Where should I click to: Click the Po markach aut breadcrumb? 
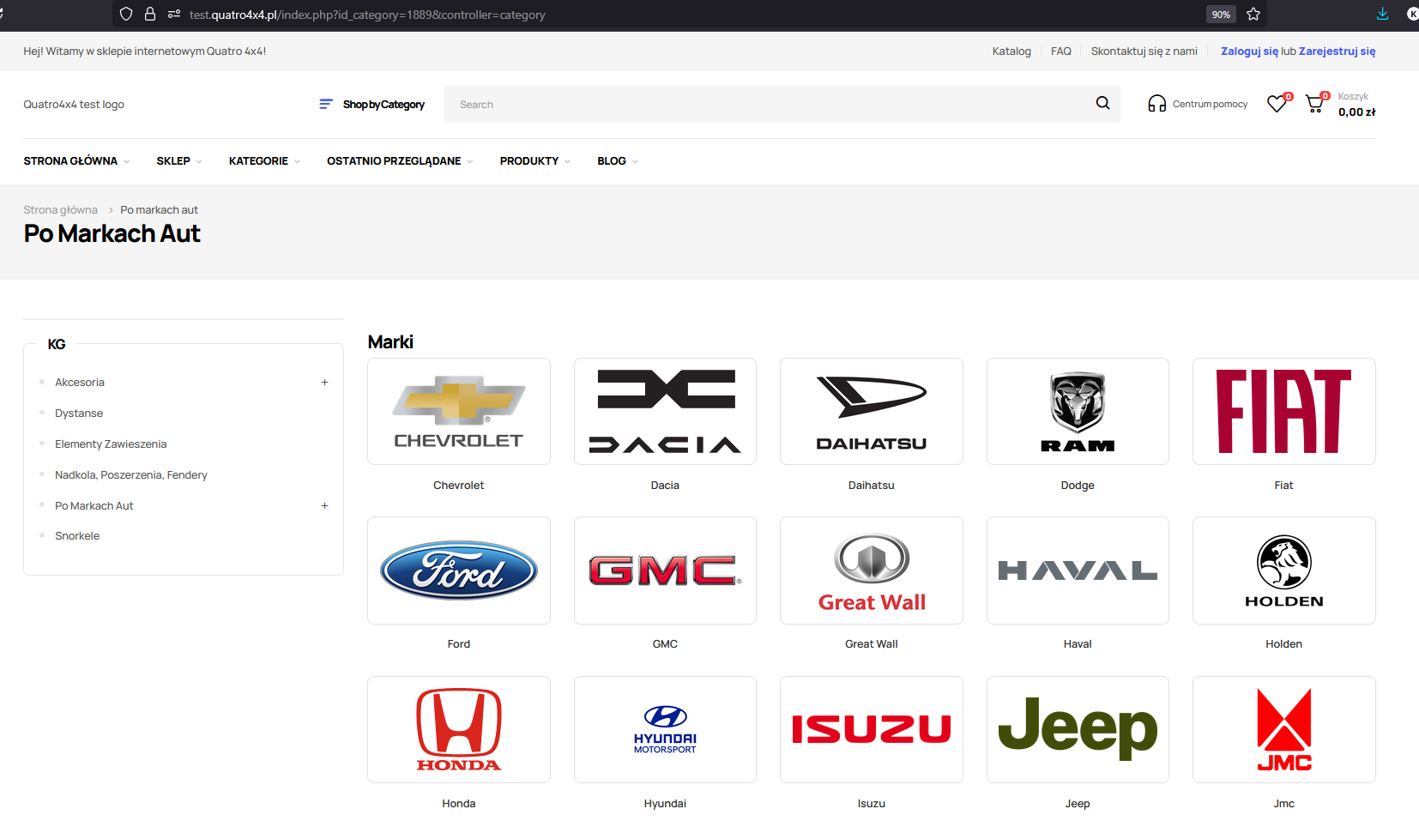pyautogui.click(x=159, y=210)
